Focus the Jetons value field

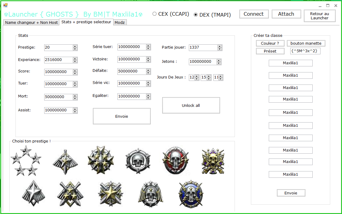[x=203, y=62]
